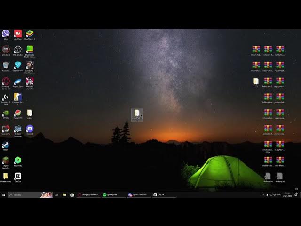Image resolution: width=301 pixels, height=226 pixels.
Task: Select the itemscroller archive file
Action: 280,130
